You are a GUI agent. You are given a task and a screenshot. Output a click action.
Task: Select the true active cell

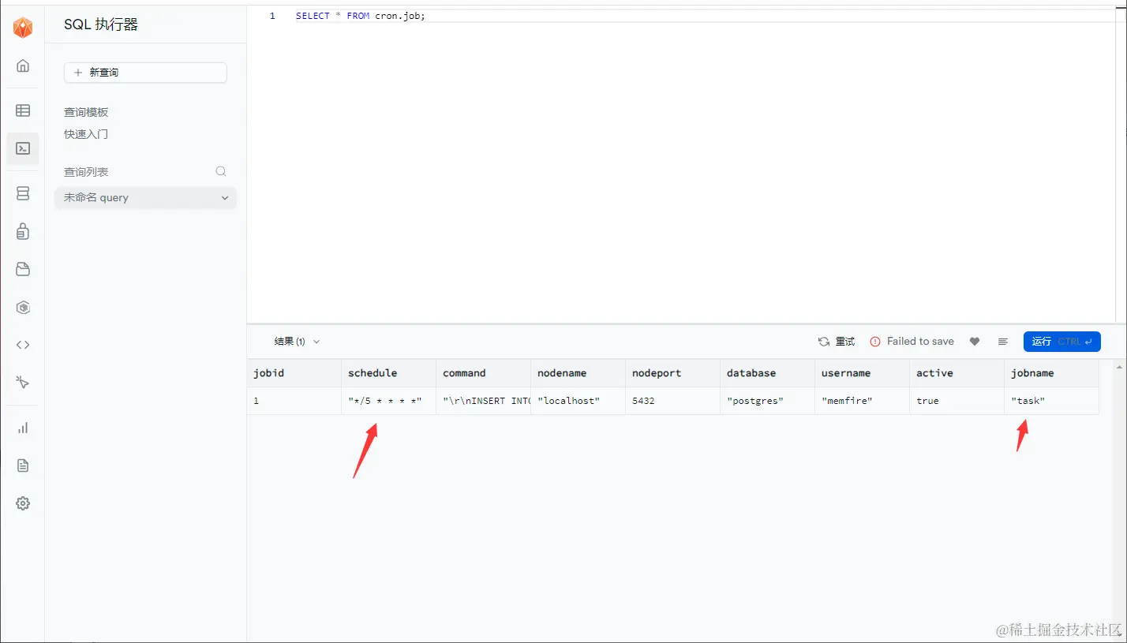[x=957, y=401]
